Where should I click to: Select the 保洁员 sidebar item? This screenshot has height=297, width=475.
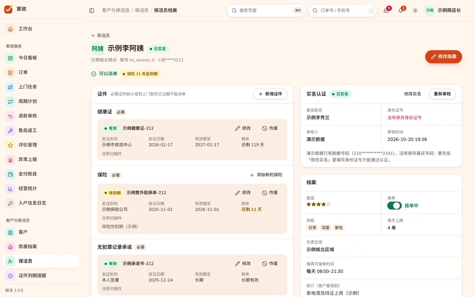point(41,261)
